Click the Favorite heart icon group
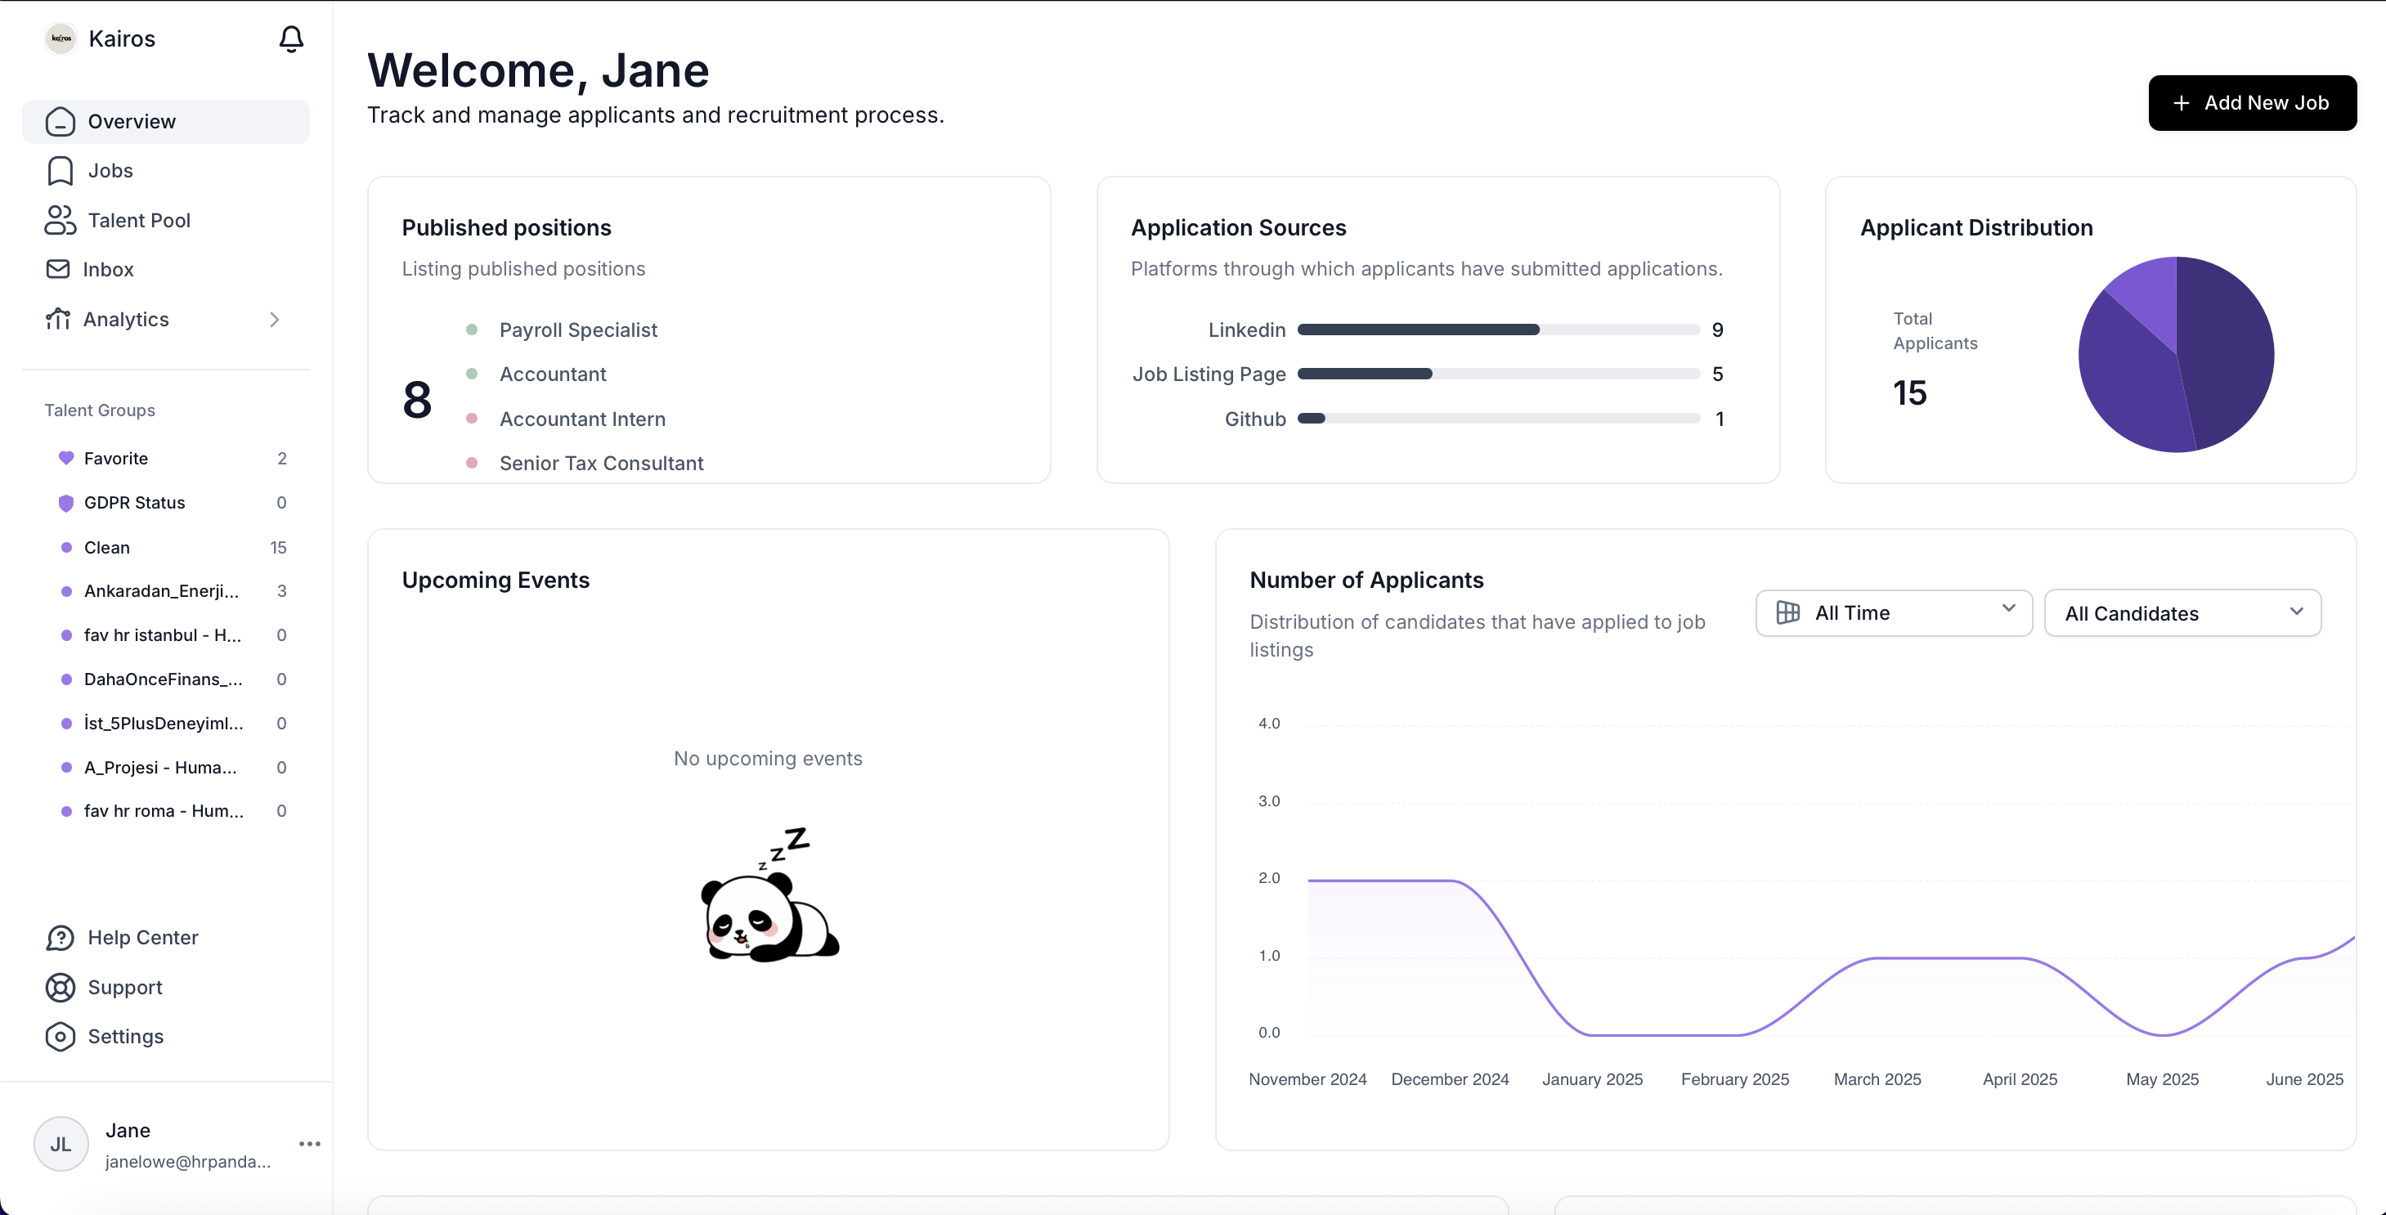Screen dimensions: 2386x1215 67,459
